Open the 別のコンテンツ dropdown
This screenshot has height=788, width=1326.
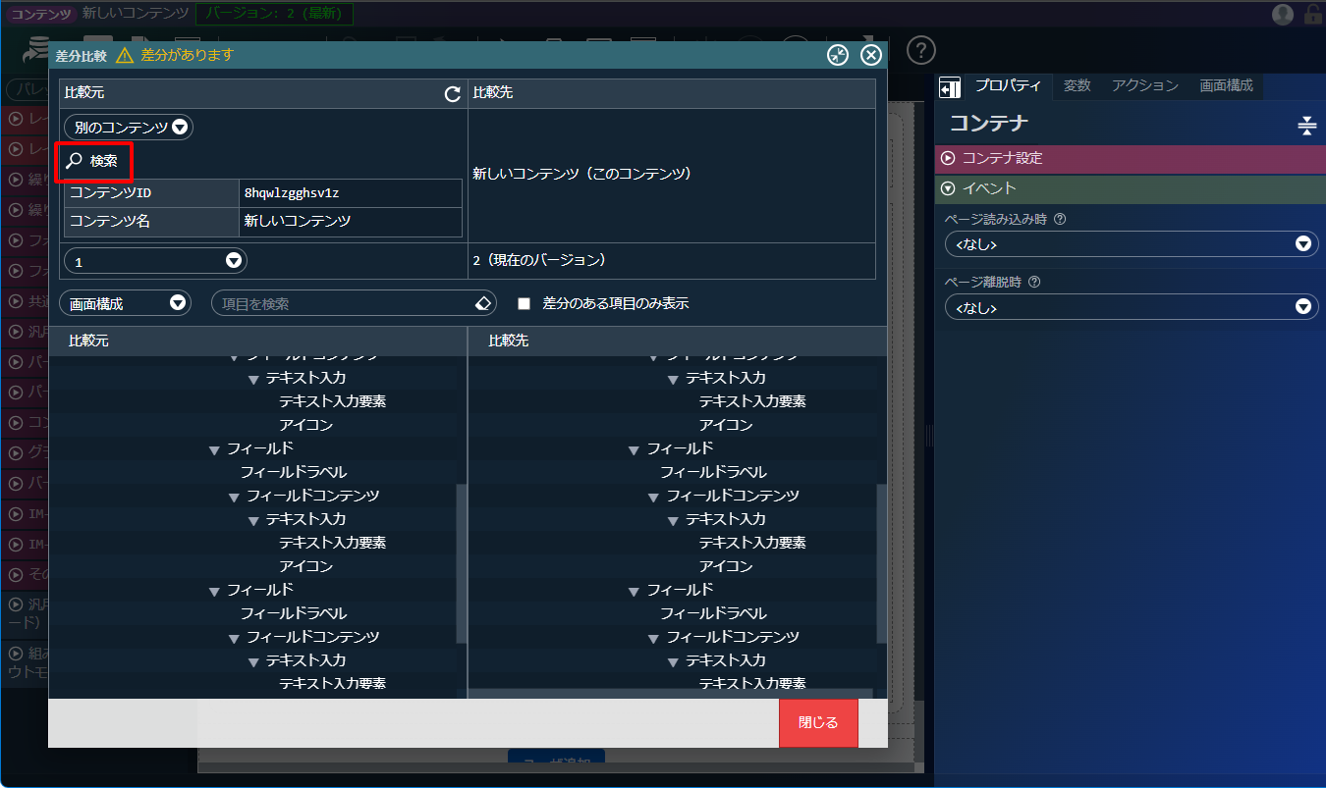129,128
